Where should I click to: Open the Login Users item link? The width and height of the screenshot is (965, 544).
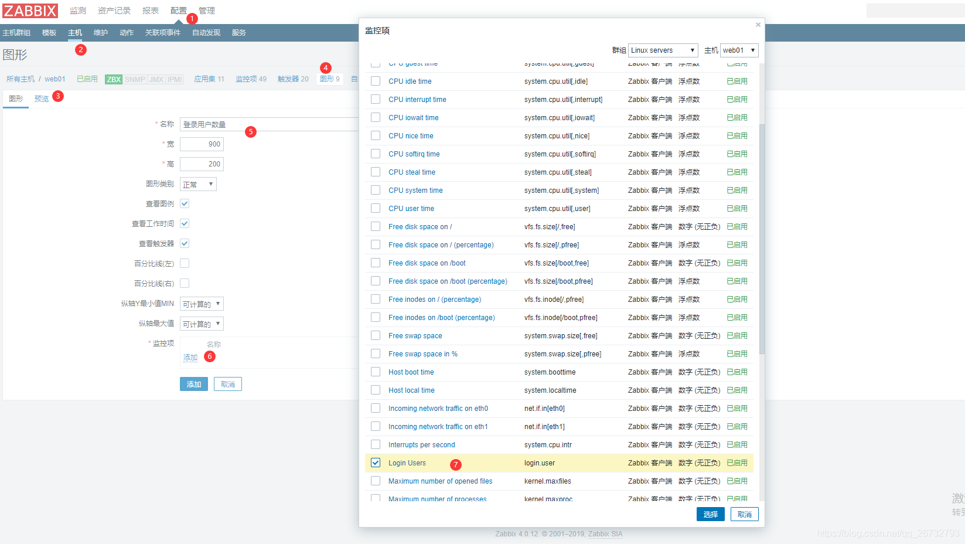(407, 463)
